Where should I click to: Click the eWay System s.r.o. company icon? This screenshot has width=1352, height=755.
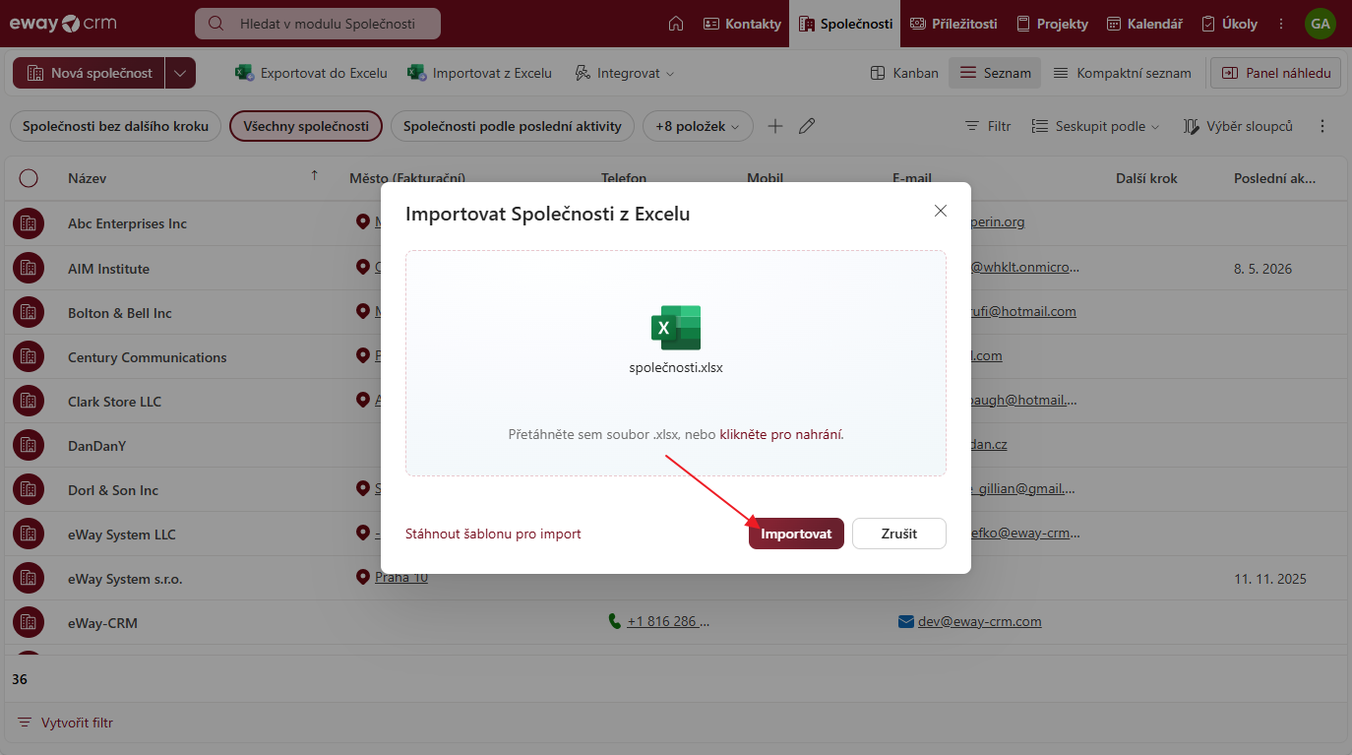pyautogui.click(x=29, y=578)
